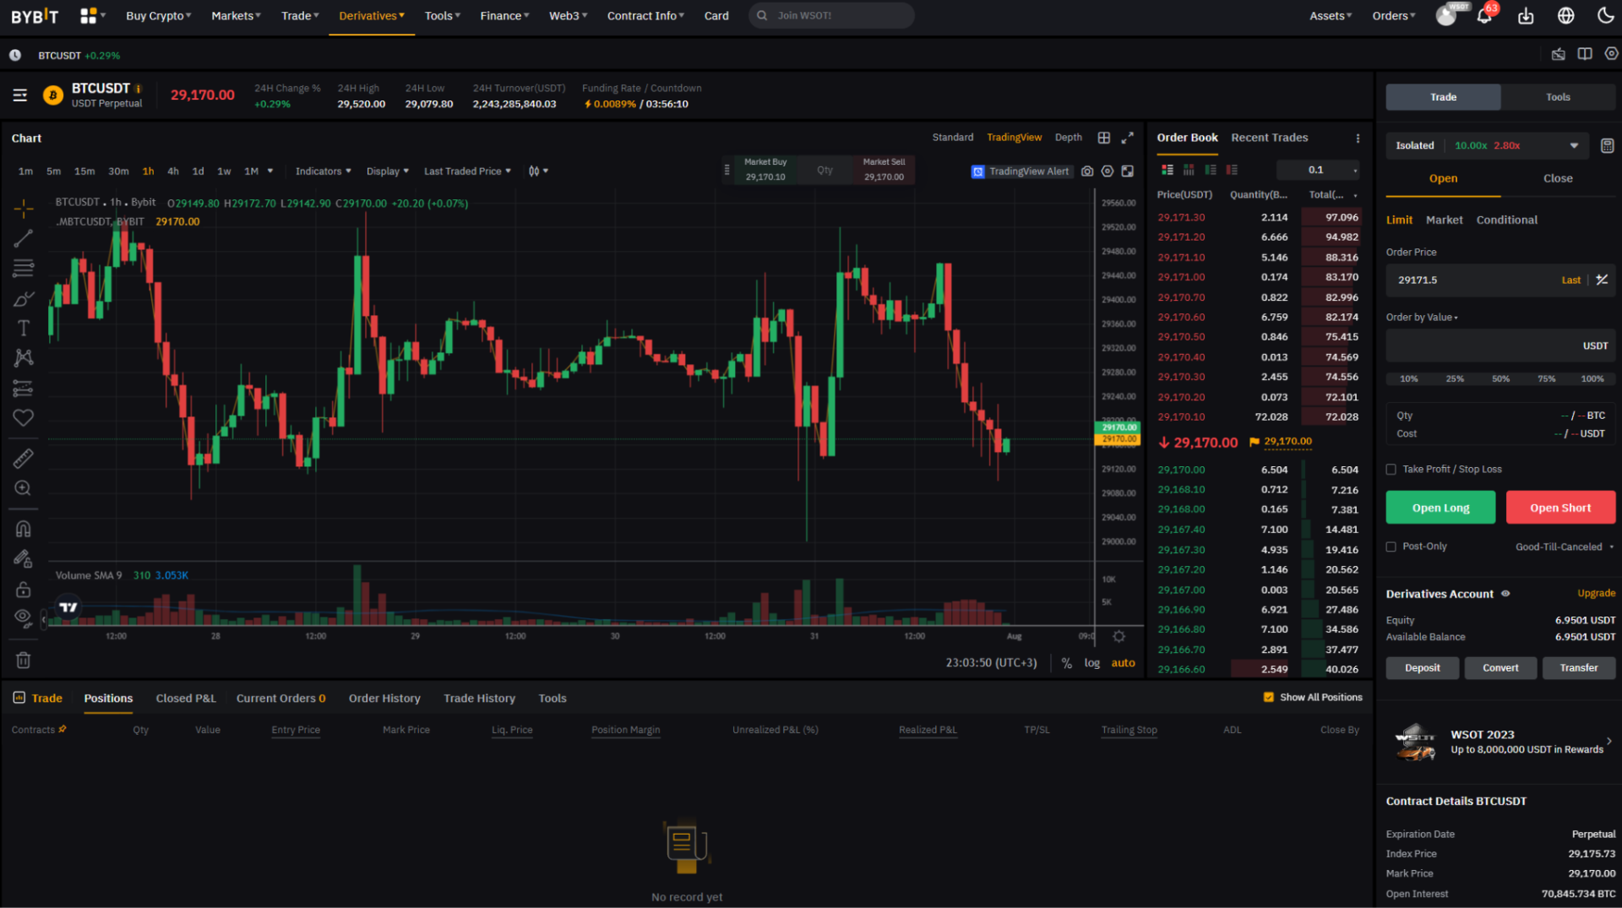1622x908 pixels.
Task: Toggle log scale on chart
Action: click(1092, 663)
